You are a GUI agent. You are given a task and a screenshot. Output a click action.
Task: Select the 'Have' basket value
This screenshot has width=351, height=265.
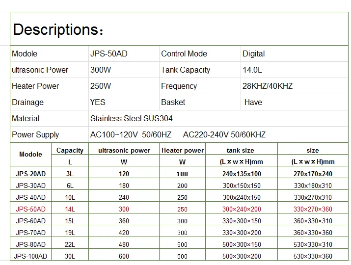253,102
